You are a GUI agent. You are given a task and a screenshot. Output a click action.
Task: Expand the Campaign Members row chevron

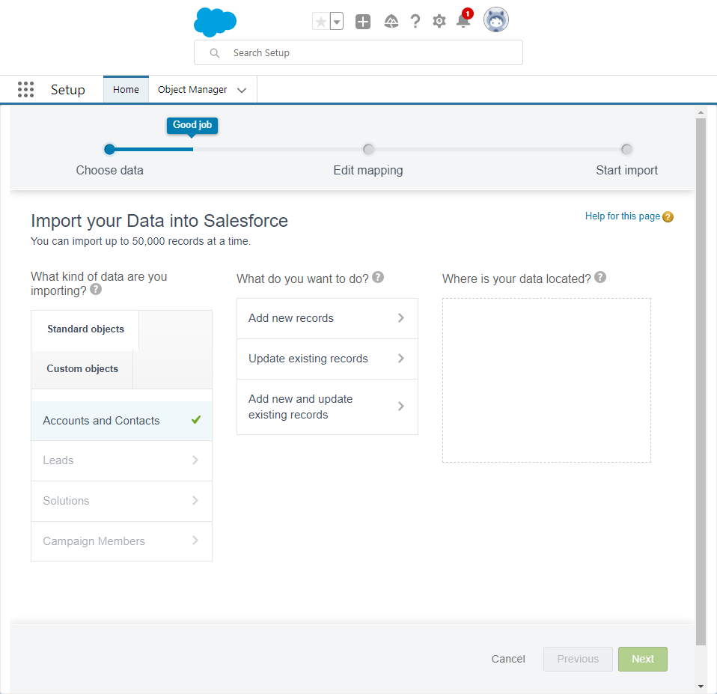pos(195,541)
